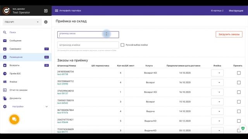Image resolution: width=248 pixels, height=139 pixels.
Task: Check Принять for order 2543747751821
Action: [239, 121]
